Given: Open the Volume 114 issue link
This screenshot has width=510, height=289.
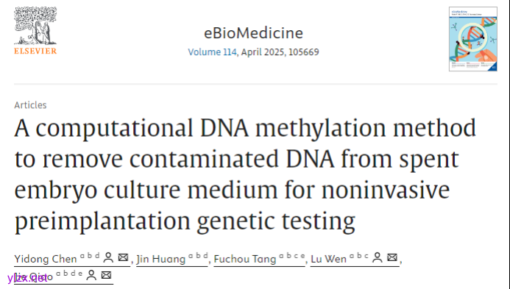Looking at the screenshot, I should click(x=212, y=52).
